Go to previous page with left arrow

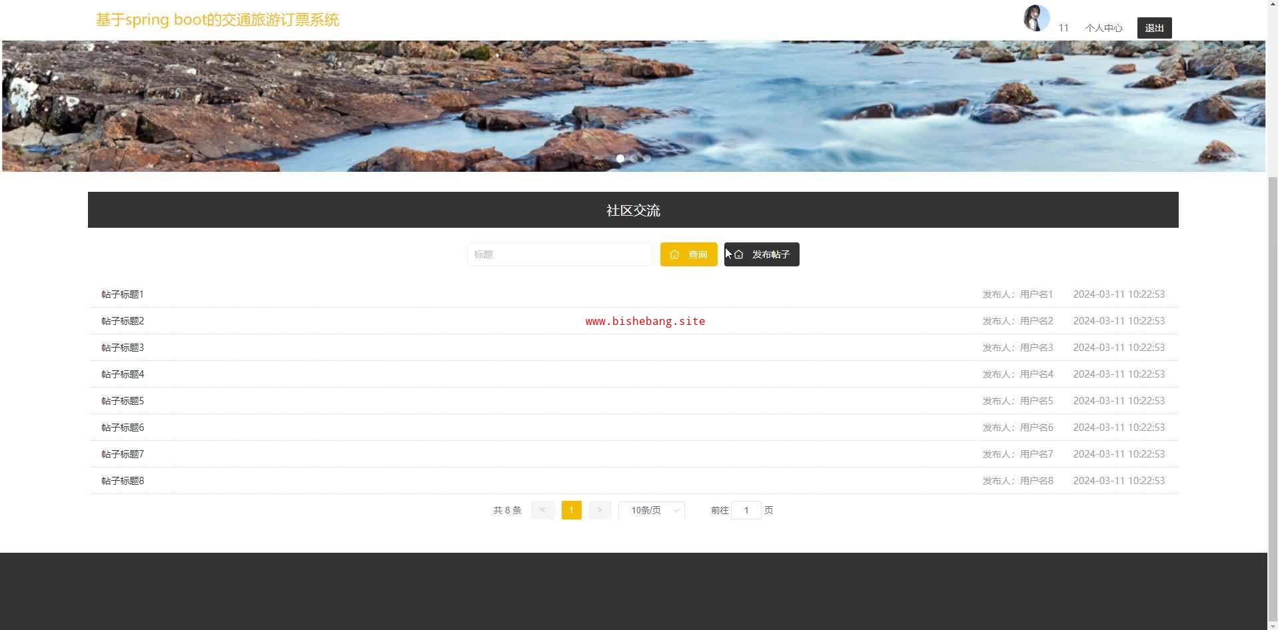[x=543, y=510]
